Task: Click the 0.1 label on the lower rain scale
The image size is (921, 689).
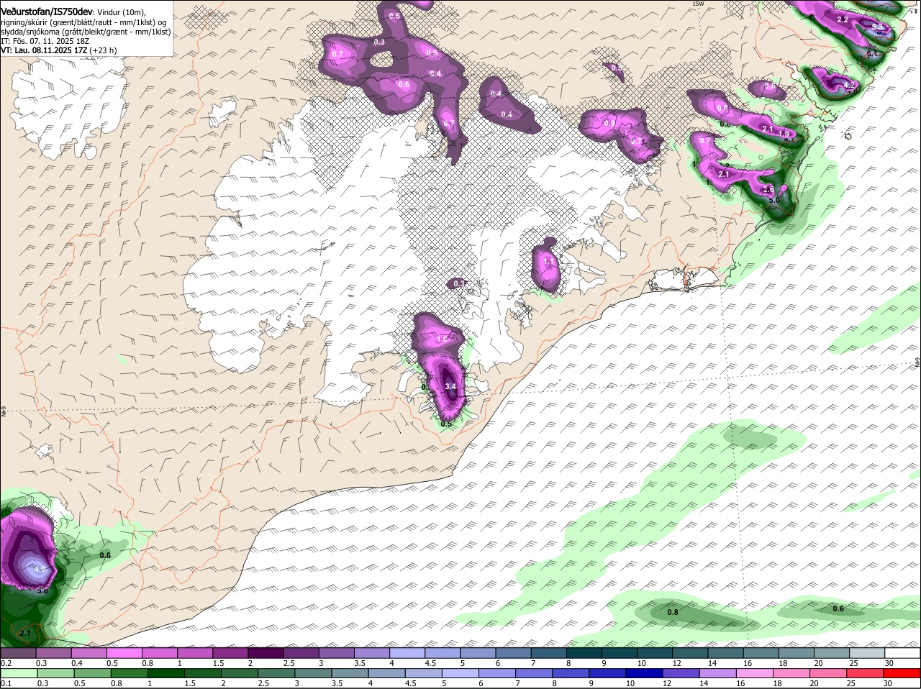Action: click(x=6, y=683)
